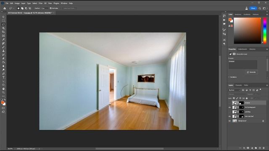Click the Share button
This screenshot has height=151, width=269.
coord(253,8)
